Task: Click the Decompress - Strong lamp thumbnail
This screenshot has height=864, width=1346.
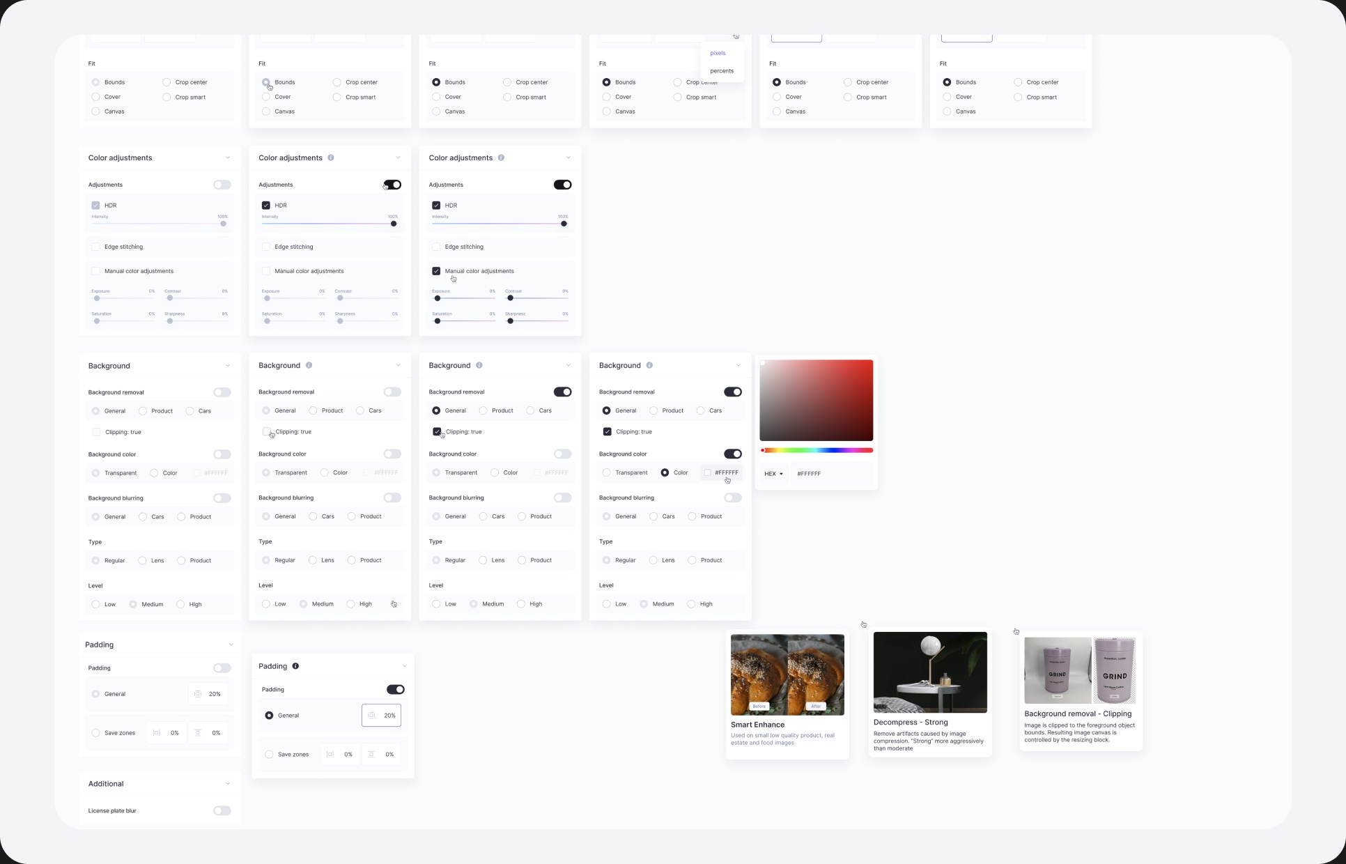Action: click(930, 672)
